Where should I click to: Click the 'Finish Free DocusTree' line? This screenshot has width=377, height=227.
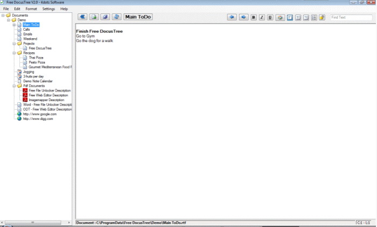pos(99,31)
